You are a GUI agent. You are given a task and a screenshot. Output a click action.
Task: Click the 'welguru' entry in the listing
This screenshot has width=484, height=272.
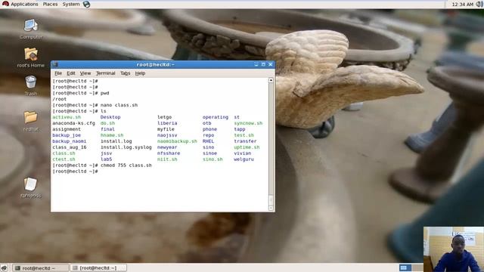point(244,159)
